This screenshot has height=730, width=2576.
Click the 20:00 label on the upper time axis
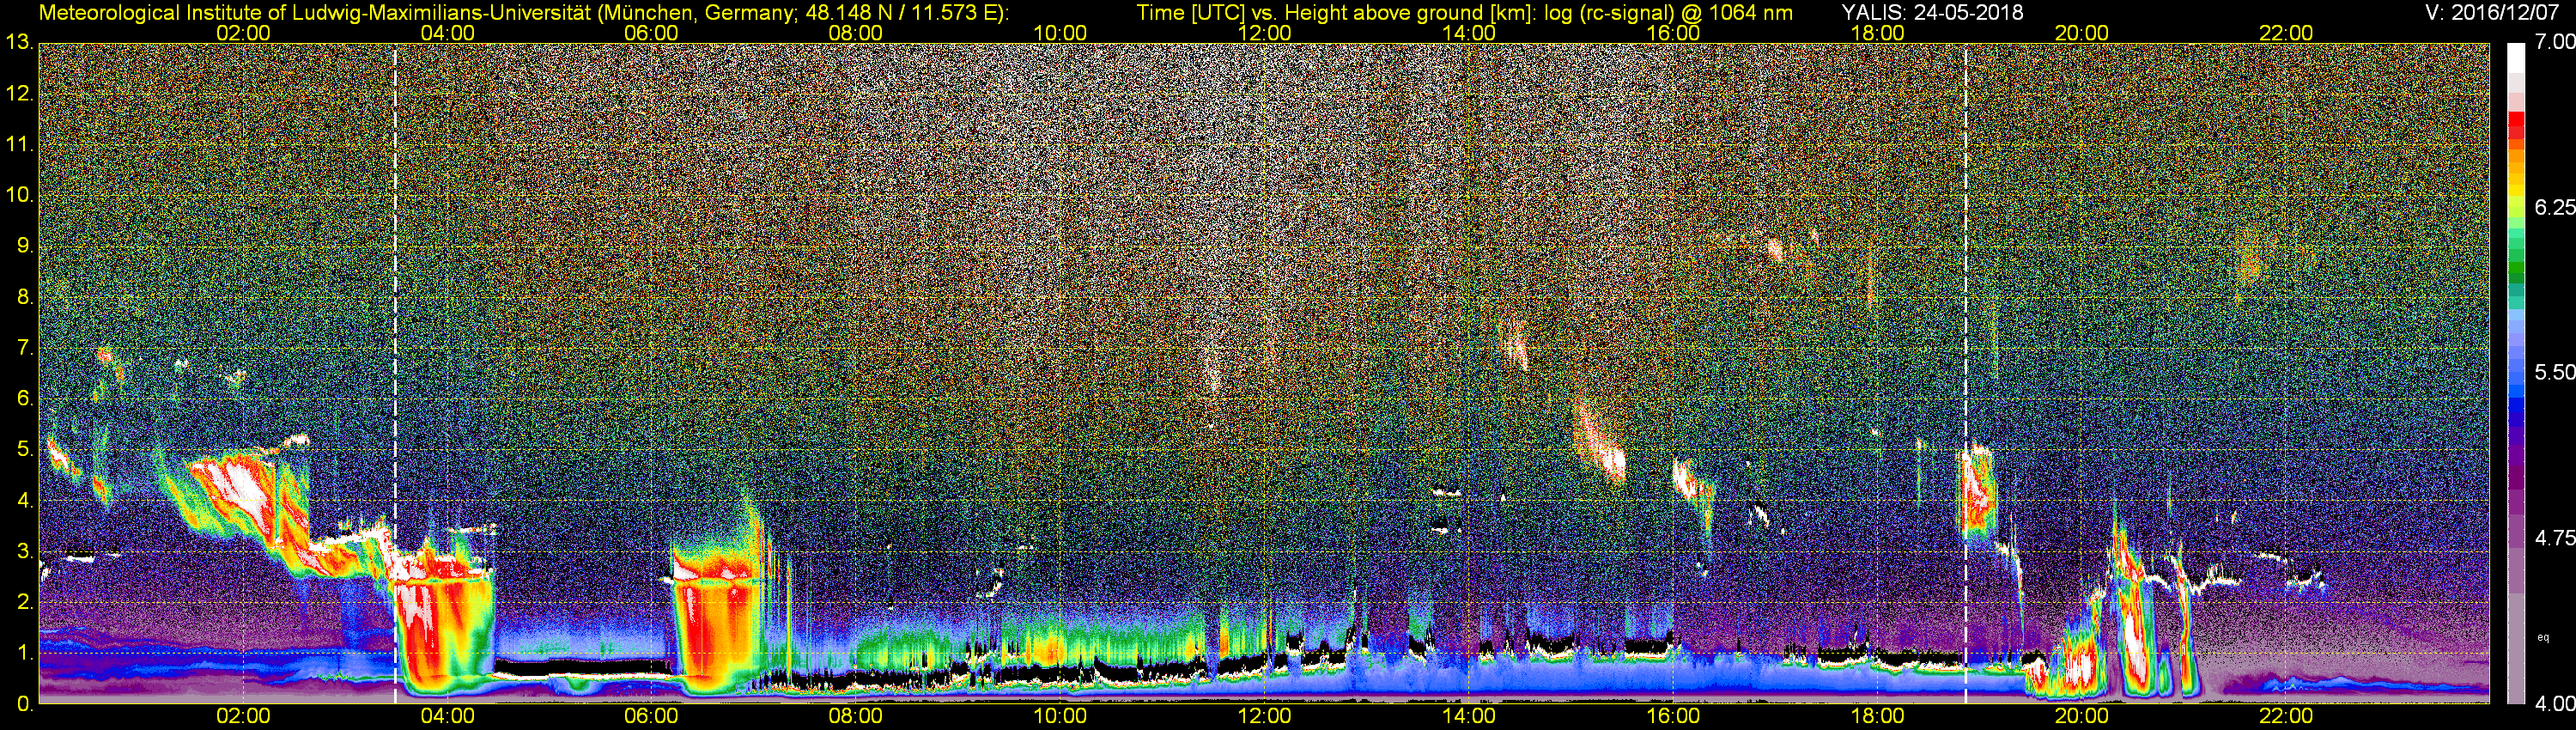click(2082, 33)
